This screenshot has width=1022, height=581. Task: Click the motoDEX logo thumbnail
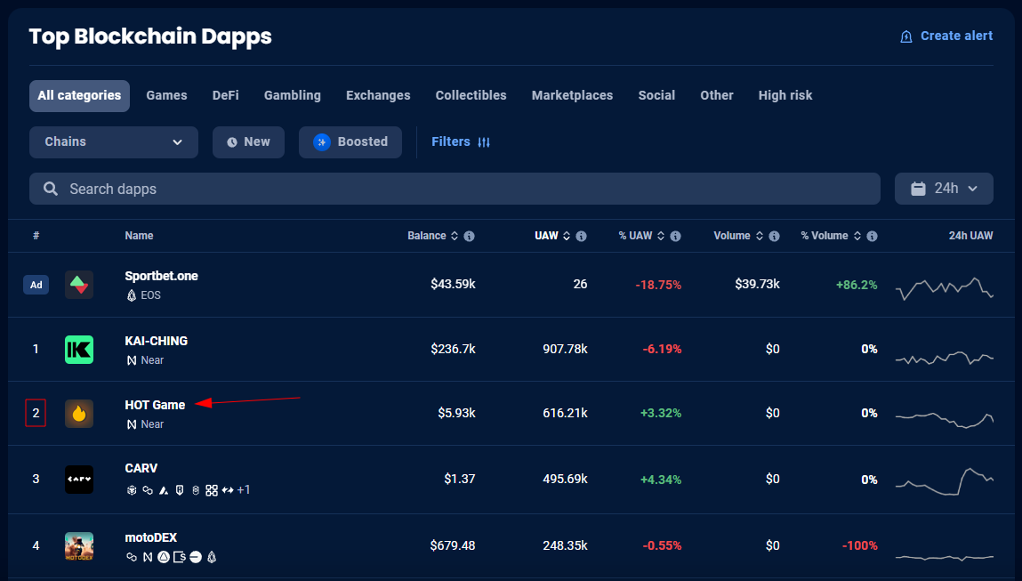(79, 546)
